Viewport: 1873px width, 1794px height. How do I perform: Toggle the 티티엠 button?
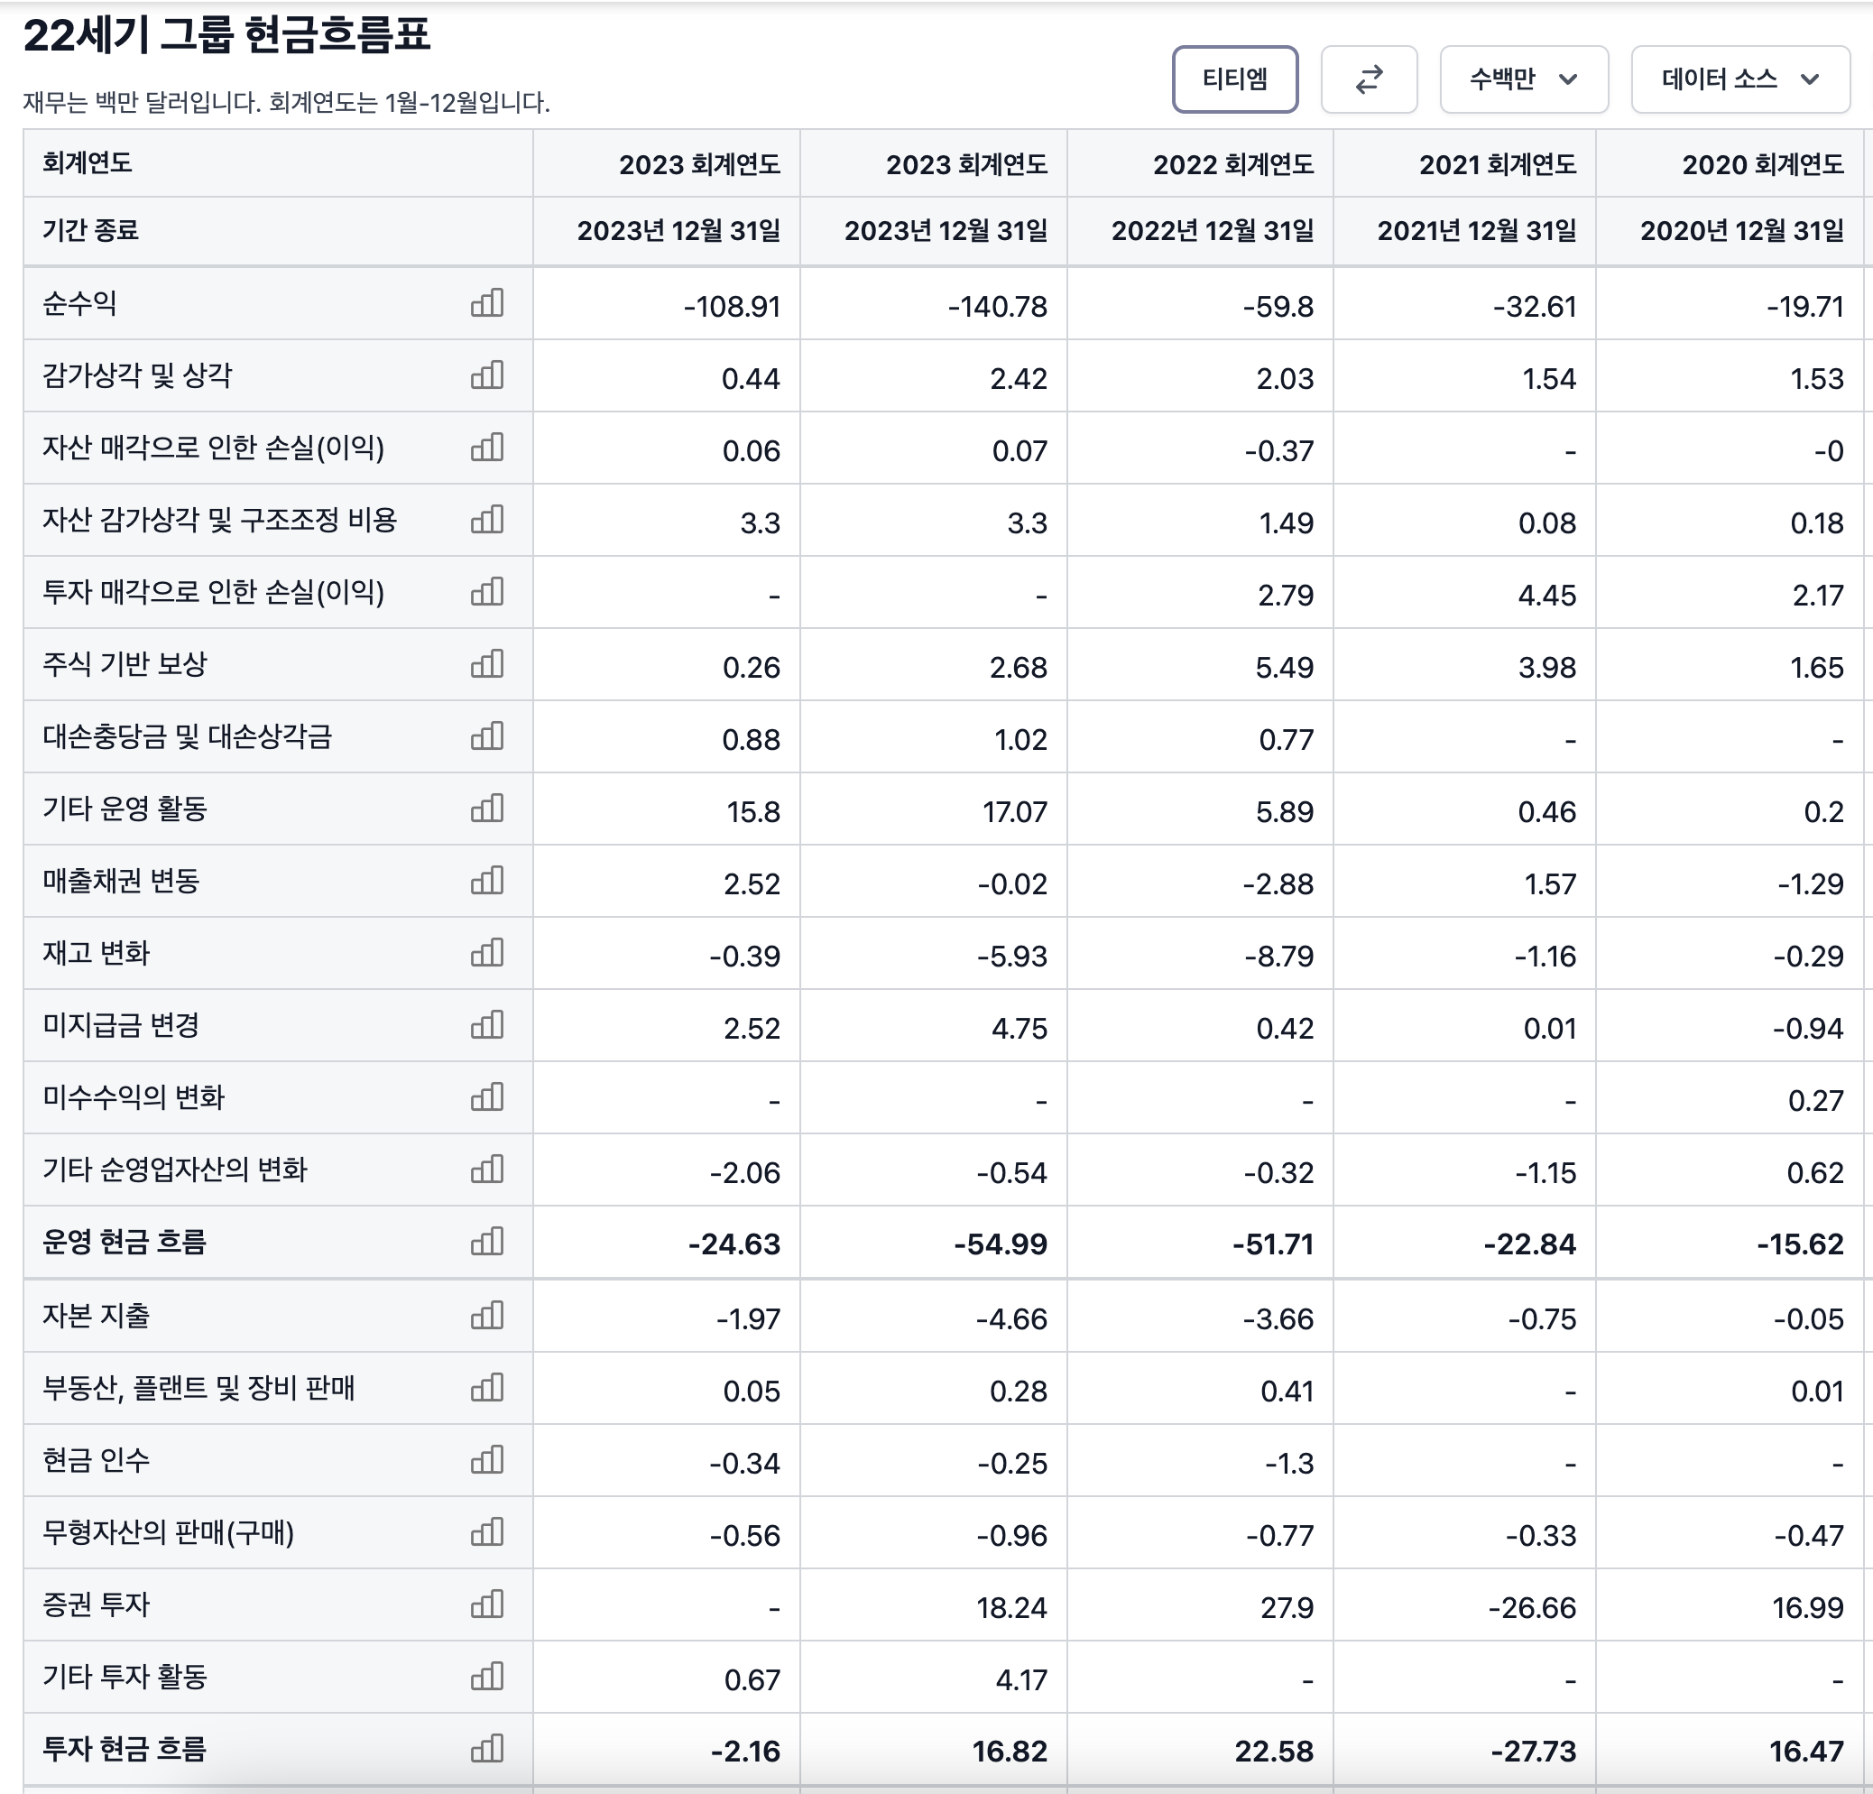[1233, 79]
